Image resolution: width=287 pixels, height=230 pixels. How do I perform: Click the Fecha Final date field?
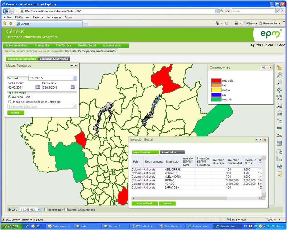(x=56, y=87)
